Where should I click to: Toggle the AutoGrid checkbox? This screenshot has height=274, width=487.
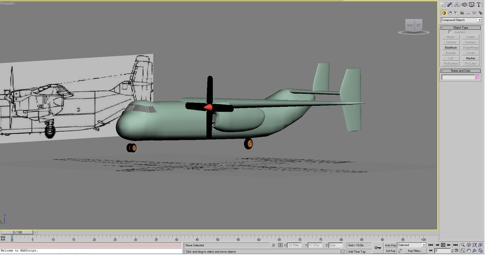(x=450, y=32)
